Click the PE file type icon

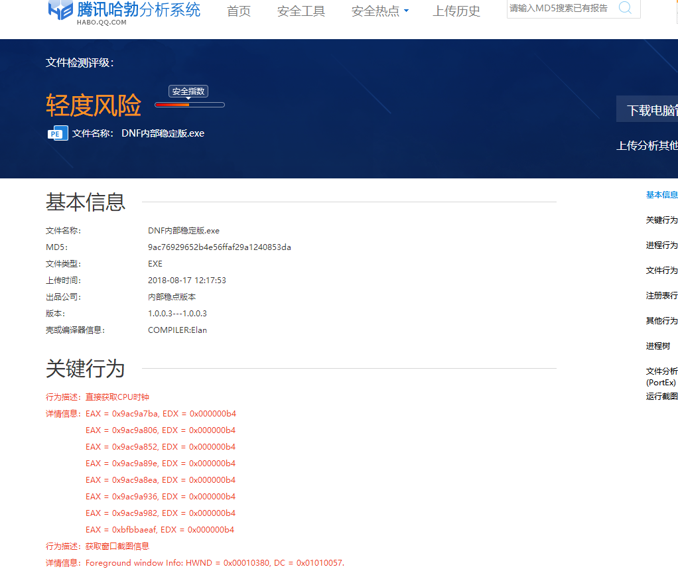pos(58,133)
